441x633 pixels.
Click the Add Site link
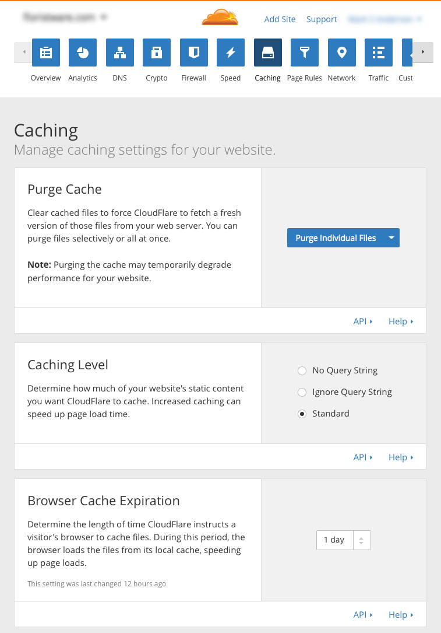coord(280,19)
